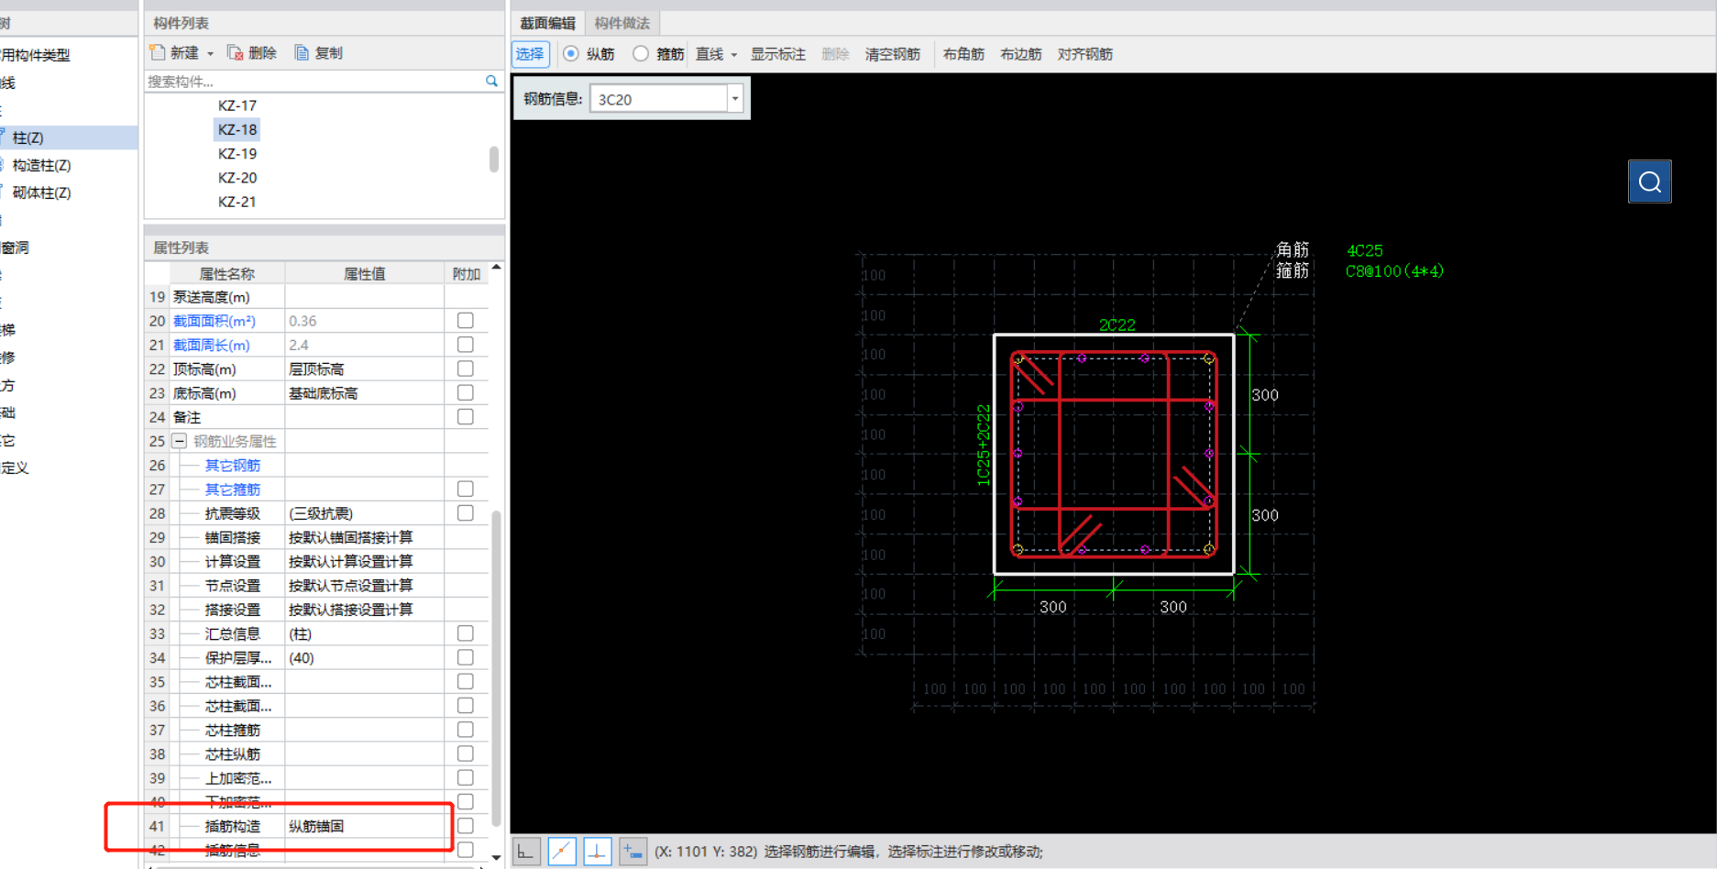Click the search magnifier in component search
Image resolution: width=1717 pixels, height=869 pixels.
491,82
